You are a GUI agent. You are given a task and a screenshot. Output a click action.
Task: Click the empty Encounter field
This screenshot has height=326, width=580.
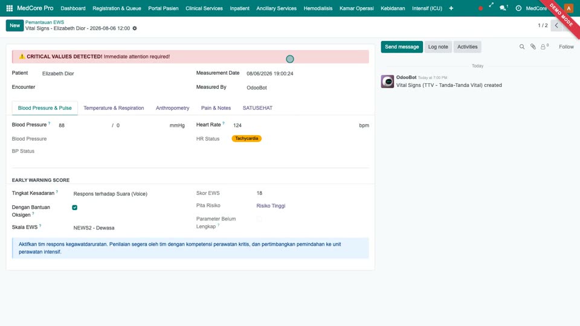pos(113,87)
